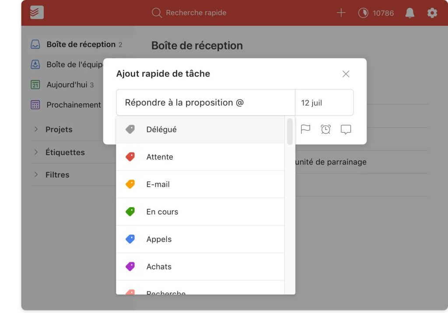Viewport: 448px width, 313px height.
Task: Expand the Projets section
Action: point(36,129)
